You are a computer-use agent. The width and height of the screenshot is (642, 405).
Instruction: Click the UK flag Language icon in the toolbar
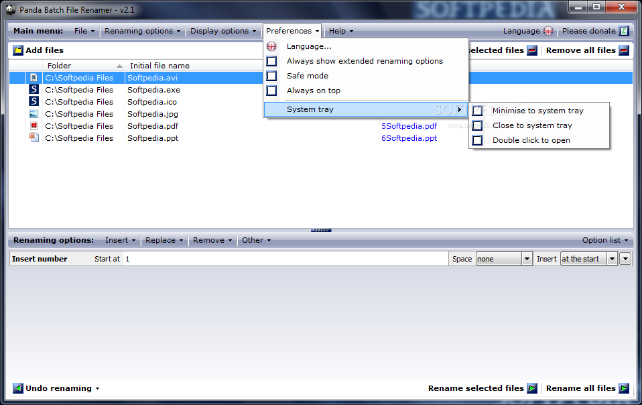[x=548, y=31]
